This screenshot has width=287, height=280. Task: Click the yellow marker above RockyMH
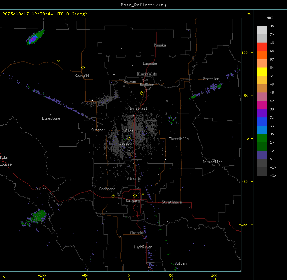point(83,68)
